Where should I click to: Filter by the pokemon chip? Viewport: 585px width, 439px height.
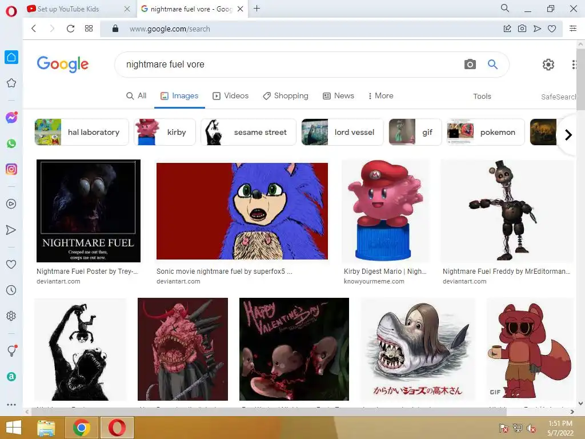point(486,132)
